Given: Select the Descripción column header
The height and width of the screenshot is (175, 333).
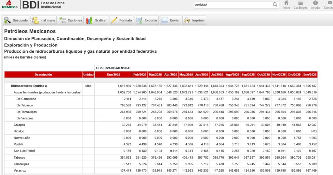Looking at the screenshot, I should click(43, 74).
